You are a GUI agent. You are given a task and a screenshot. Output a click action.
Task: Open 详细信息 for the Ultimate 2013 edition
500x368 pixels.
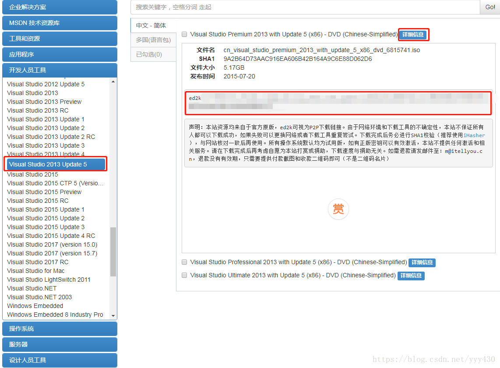click(x=411, y=276)
